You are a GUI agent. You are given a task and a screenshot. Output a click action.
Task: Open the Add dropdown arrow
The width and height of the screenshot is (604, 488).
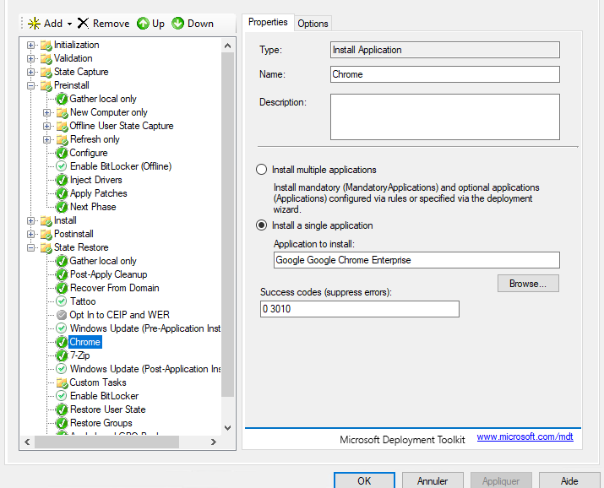69,24
